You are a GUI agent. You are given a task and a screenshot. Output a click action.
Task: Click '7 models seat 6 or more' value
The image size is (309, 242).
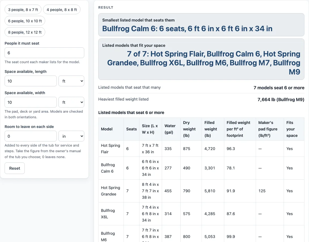pyautogui.click(x=279, y=88)
